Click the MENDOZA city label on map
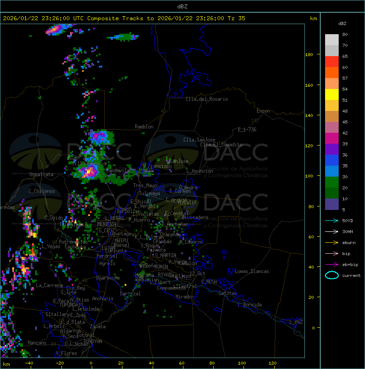Viewport: 365px width, 369px height. 107,224
